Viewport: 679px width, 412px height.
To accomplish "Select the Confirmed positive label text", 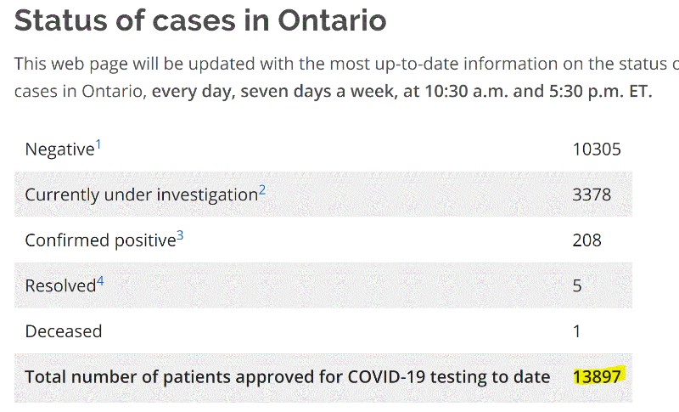I will click(100, 240).
